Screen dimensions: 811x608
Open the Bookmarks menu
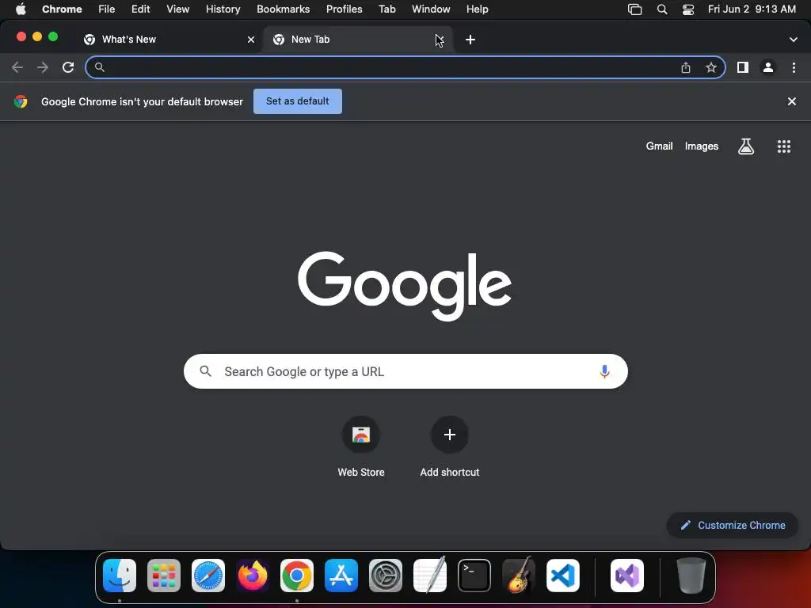pos(283,9)
